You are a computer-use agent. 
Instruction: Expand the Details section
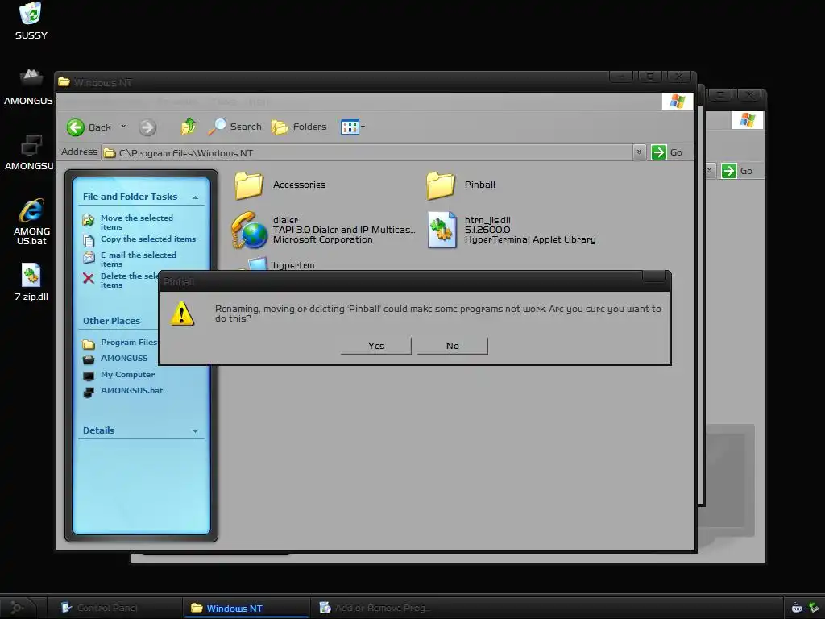[x=195, y=431]
